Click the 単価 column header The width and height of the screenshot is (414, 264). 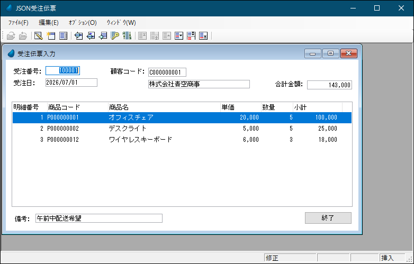[241, 107]
